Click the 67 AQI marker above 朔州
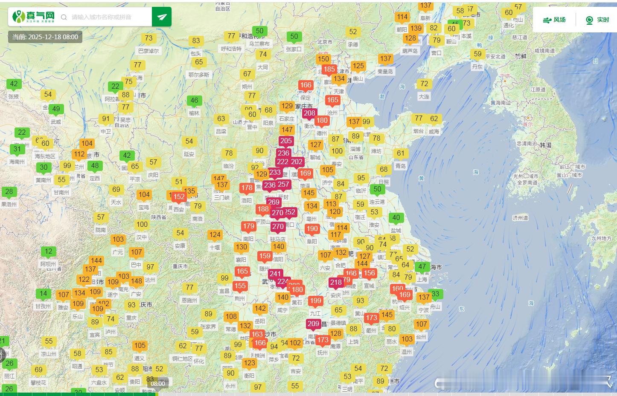This screenshot has height=396, width=617. pos(247,74)
